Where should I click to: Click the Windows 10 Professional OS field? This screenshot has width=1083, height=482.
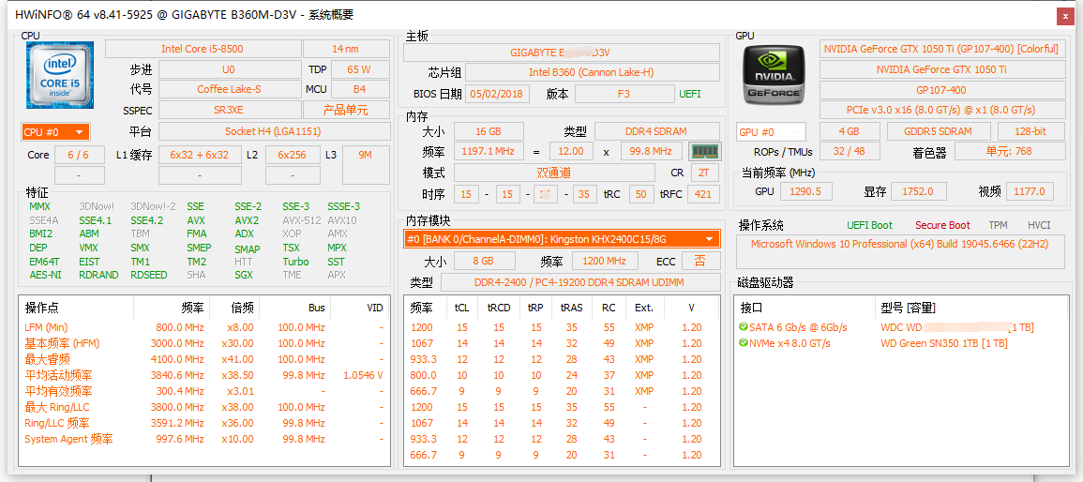click(x=899, y=244)
